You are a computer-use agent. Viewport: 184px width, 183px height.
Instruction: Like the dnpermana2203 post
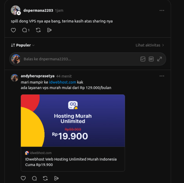tap(13, 30)
